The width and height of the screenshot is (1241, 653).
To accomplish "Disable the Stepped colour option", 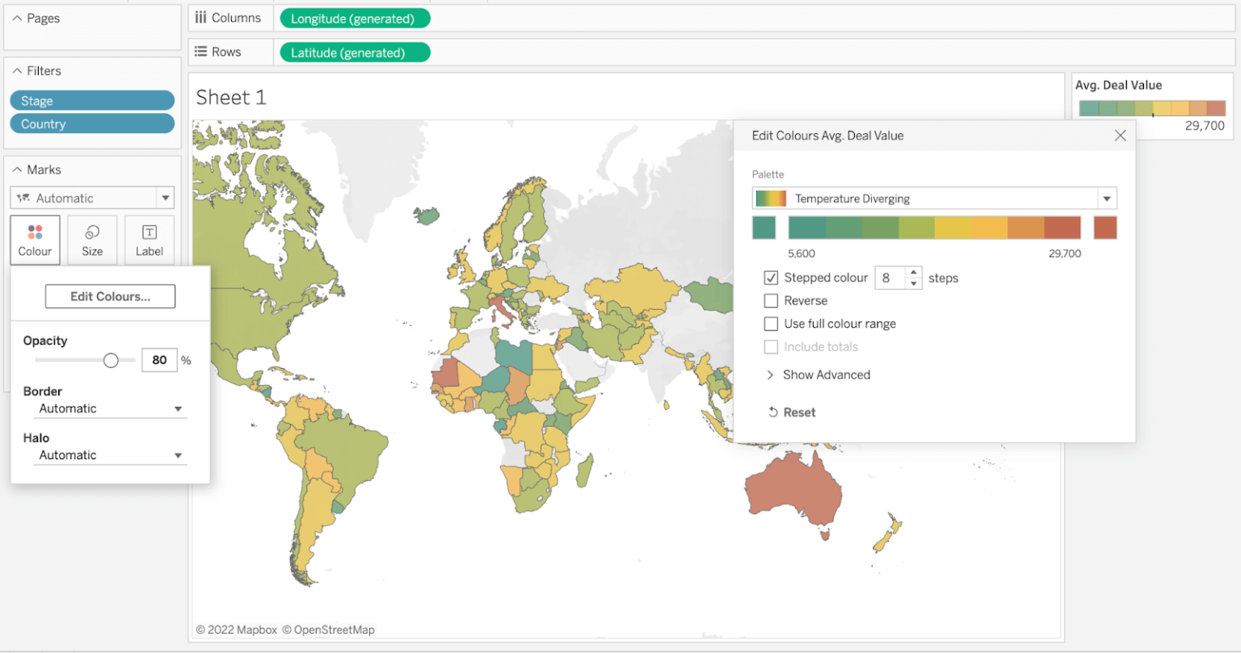I will click(x=771, y=278).
